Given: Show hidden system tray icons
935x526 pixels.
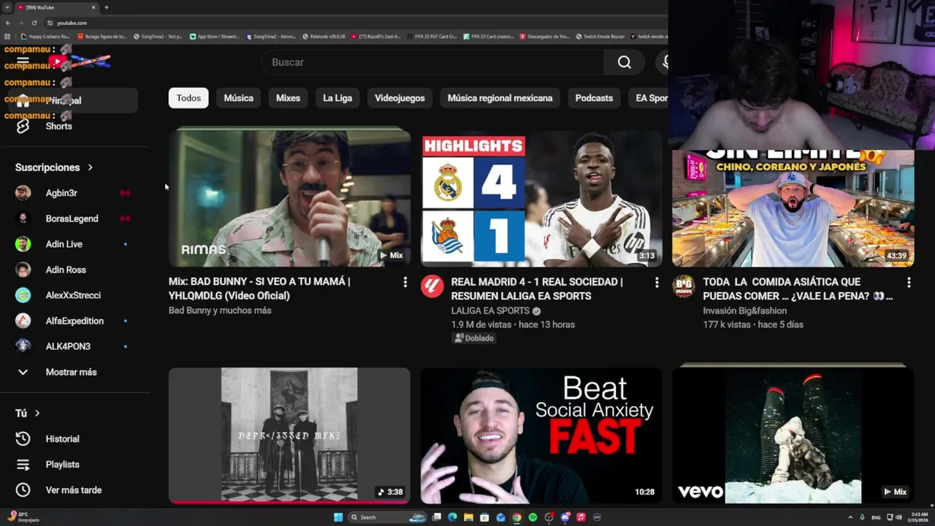Looking at the screenshot, I should [851, 517].
